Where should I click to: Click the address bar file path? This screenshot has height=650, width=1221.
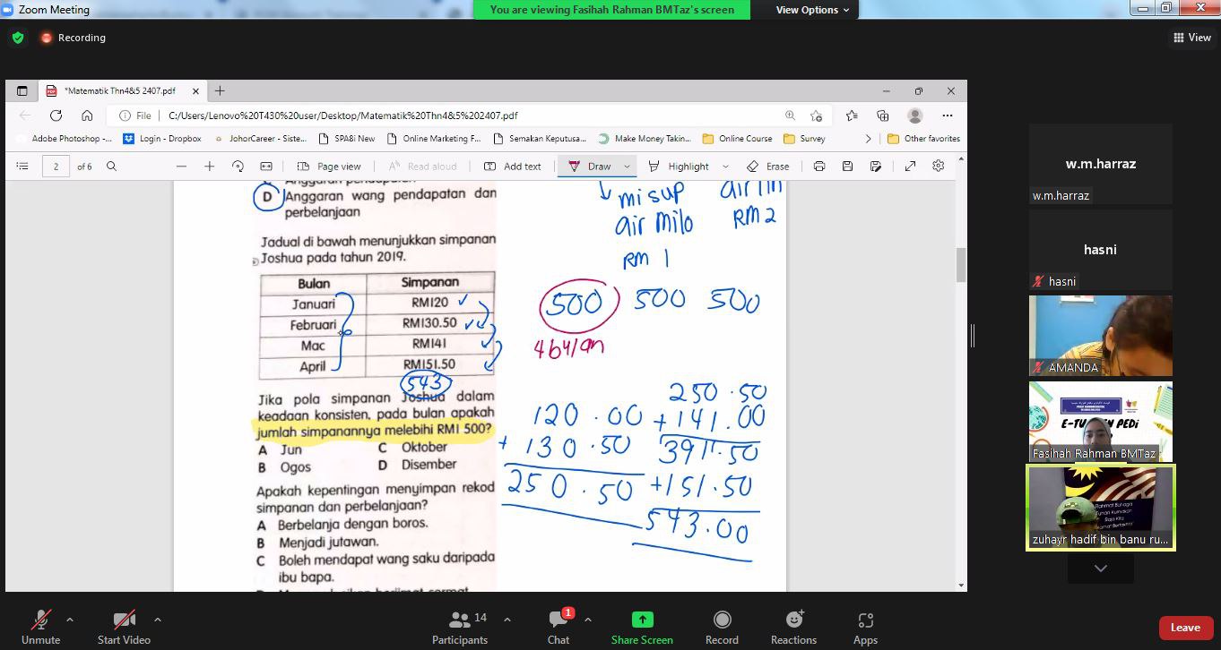pos(343,115)
